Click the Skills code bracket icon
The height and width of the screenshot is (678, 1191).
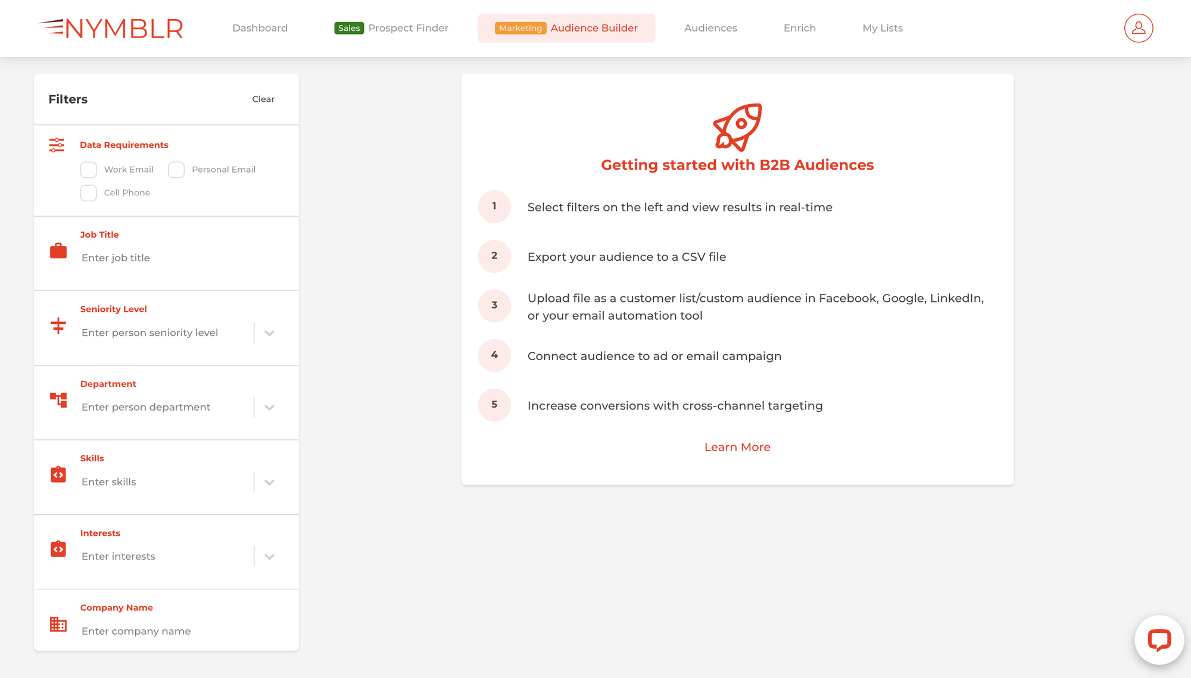(58, 474)
